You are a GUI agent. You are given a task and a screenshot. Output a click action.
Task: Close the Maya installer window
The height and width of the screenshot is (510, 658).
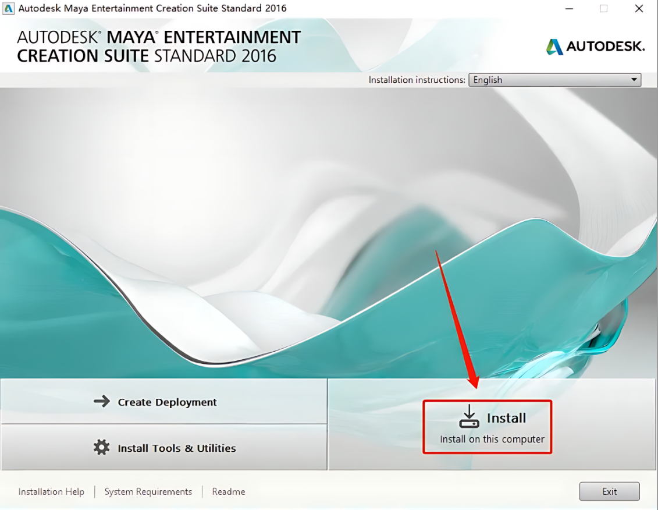pos(639,9)
